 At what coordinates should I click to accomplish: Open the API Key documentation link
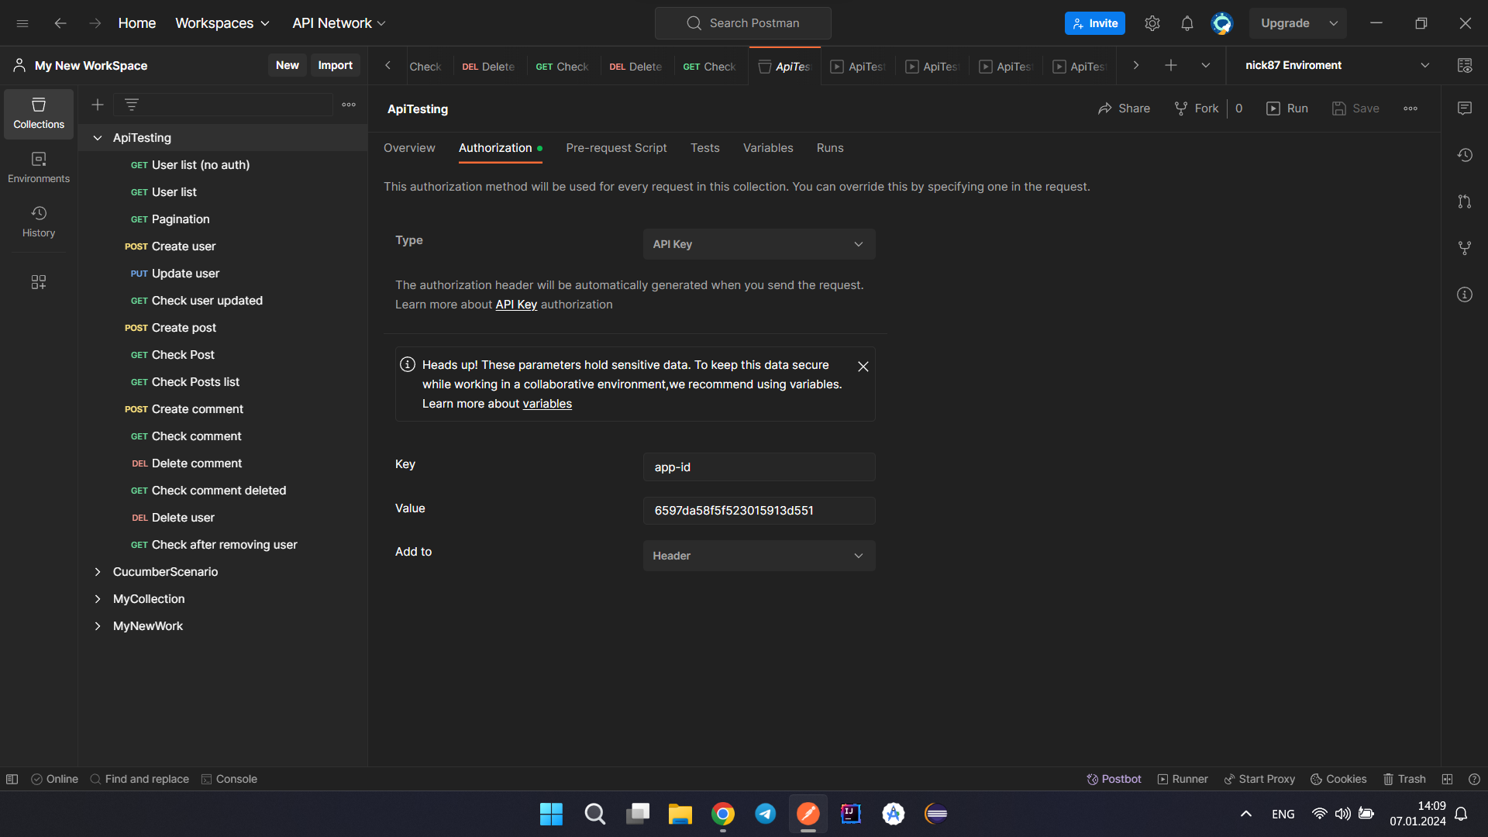[x=516, y=305]
